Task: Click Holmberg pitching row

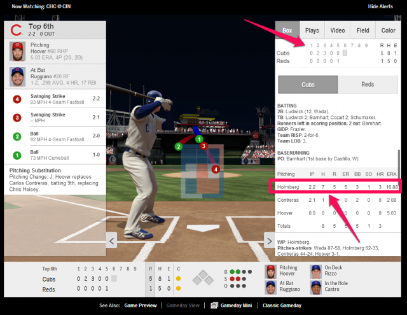Action: pos(336,187)
